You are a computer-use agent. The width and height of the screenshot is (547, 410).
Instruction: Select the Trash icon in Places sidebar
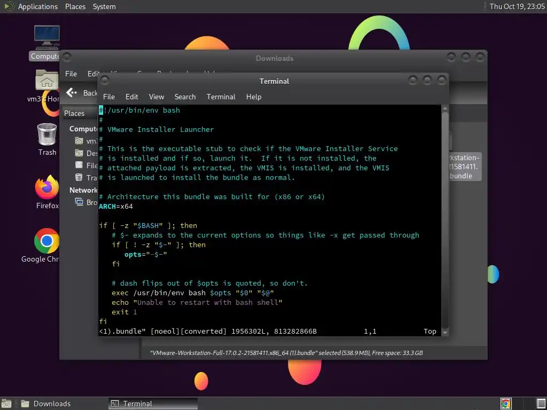click(79, 177)
